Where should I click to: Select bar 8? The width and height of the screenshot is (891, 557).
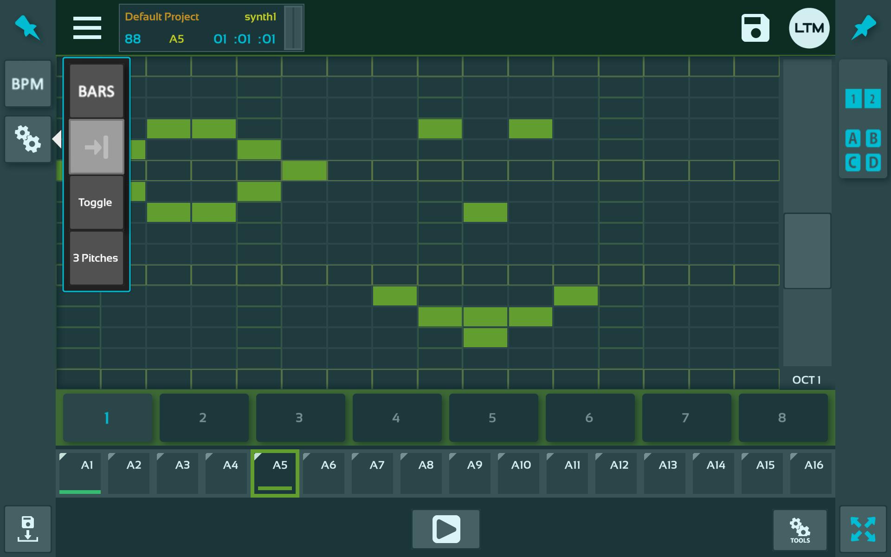tap(783, 418)
